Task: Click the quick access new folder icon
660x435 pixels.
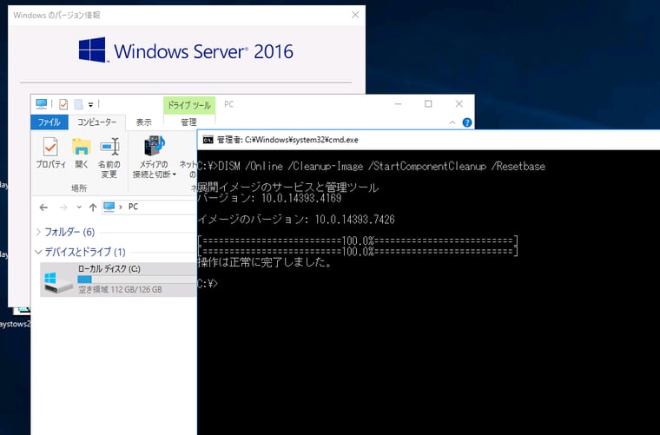Action: [x=78, y=104]
